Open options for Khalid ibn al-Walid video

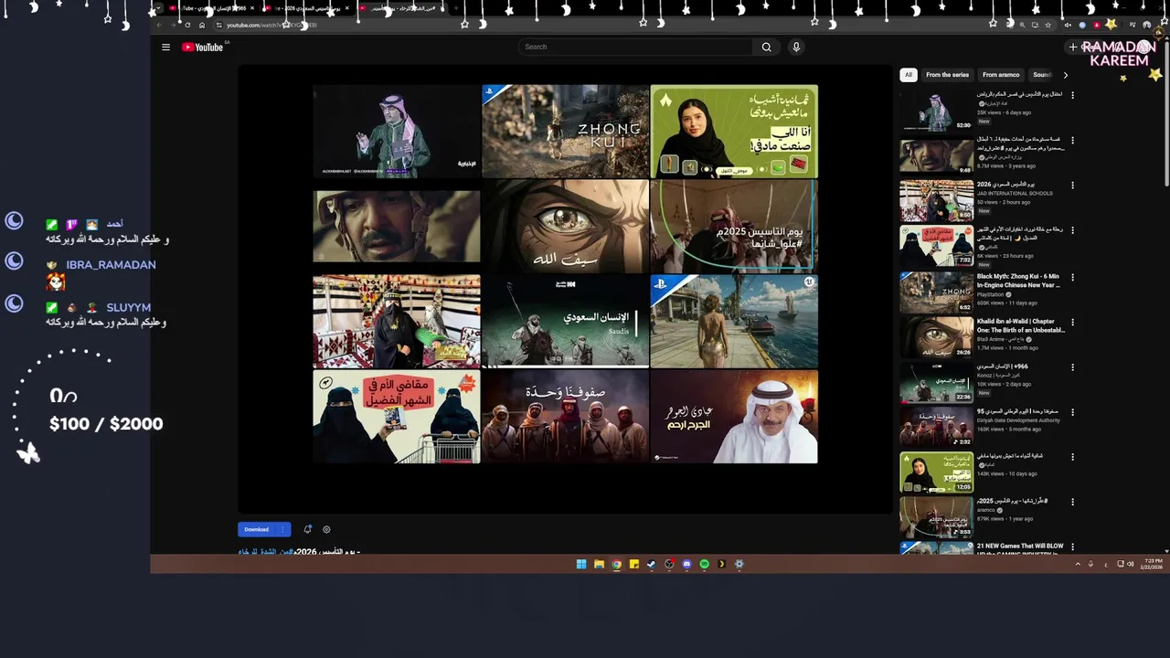pos(1072,322)
